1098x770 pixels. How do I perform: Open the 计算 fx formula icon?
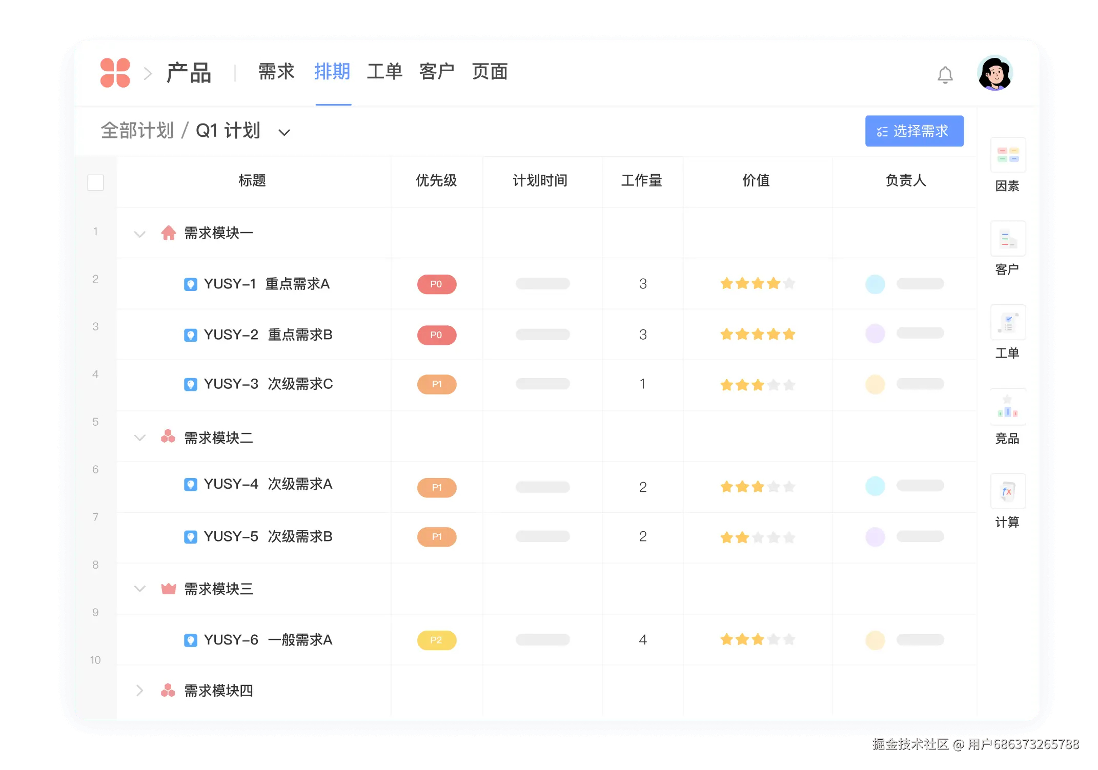pos(1008,492)
